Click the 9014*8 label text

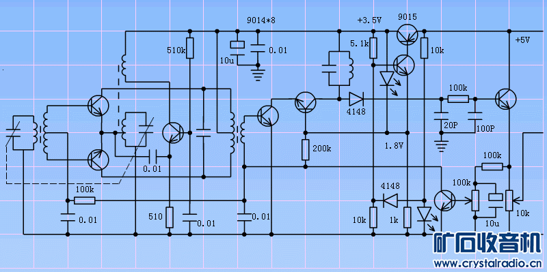[261, 20]
